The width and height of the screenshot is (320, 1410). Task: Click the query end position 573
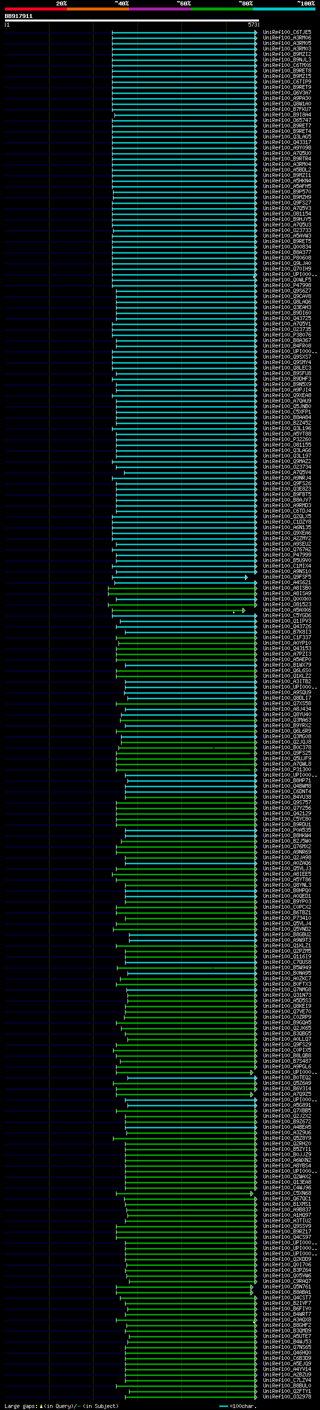click(252, 25)
